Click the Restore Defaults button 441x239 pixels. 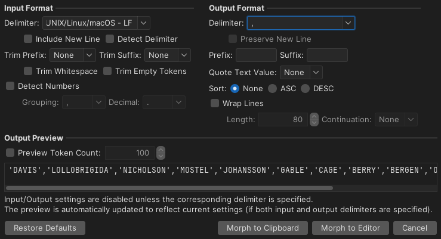[x=45, y=228]
